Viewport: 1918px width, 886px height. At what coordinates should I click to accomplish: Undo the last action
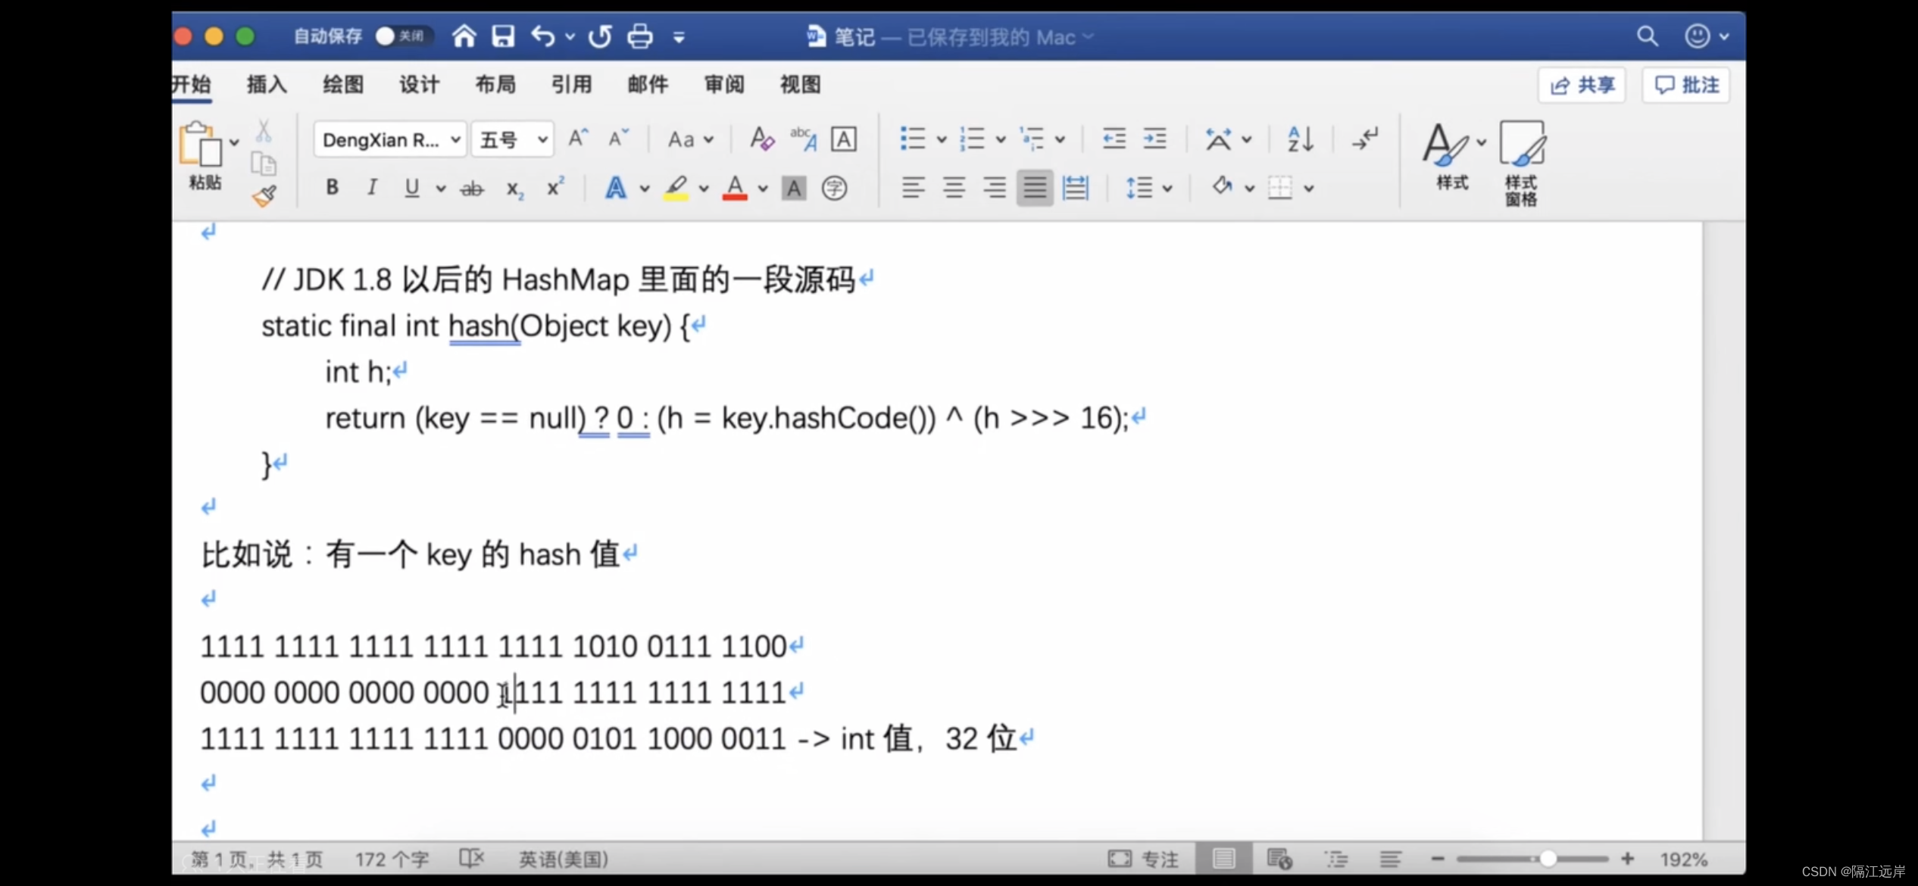click(x=542, y=36)
